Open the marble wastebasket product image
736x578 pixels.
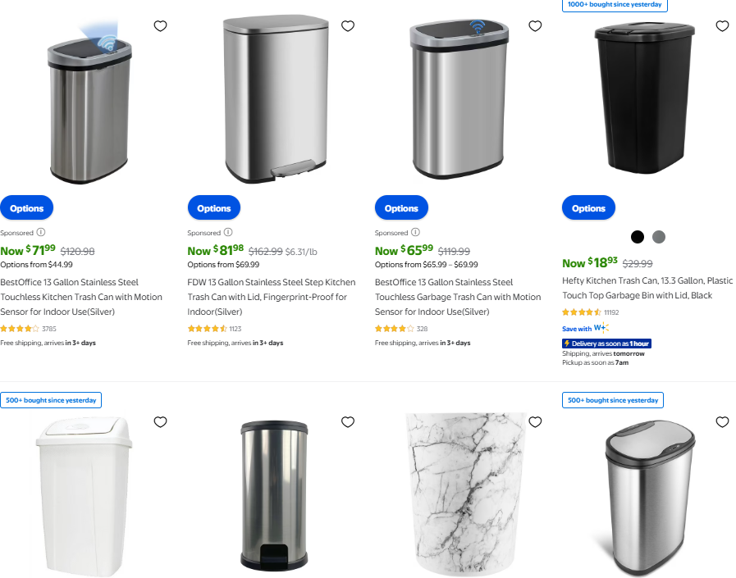pyautogui.click(x=466, y=494)
